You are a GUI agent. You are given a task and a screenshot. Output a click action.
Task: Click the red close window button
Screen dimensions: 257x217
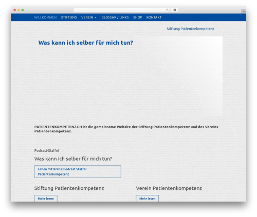[15, 10]
